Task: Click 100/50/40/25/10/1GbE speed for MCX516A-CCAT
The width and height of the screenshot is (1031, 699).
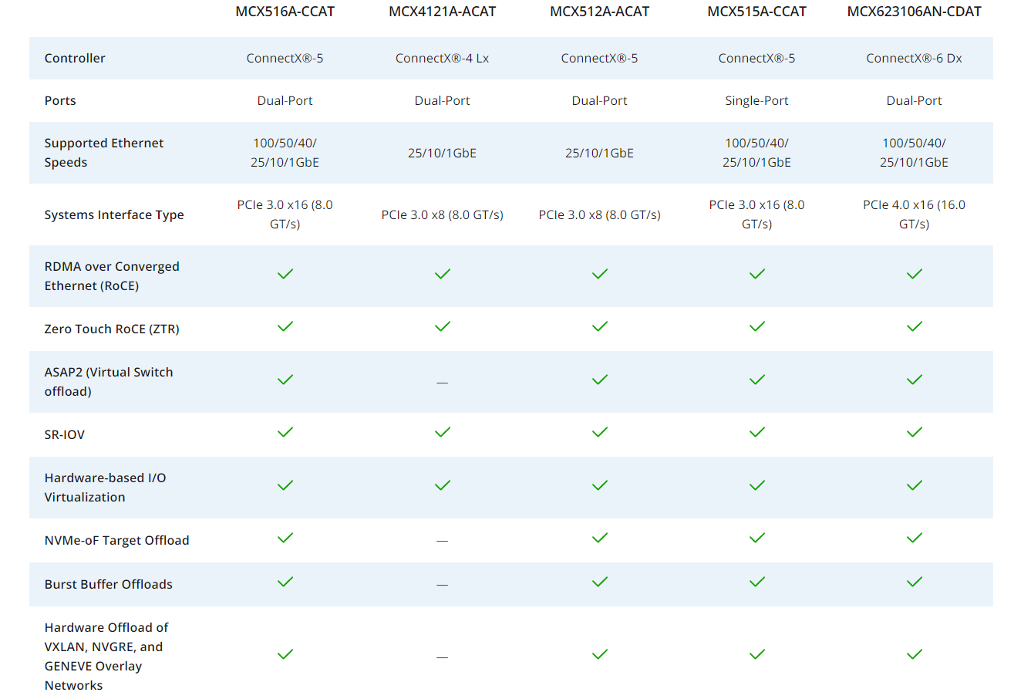Action: tap(285, 153)
